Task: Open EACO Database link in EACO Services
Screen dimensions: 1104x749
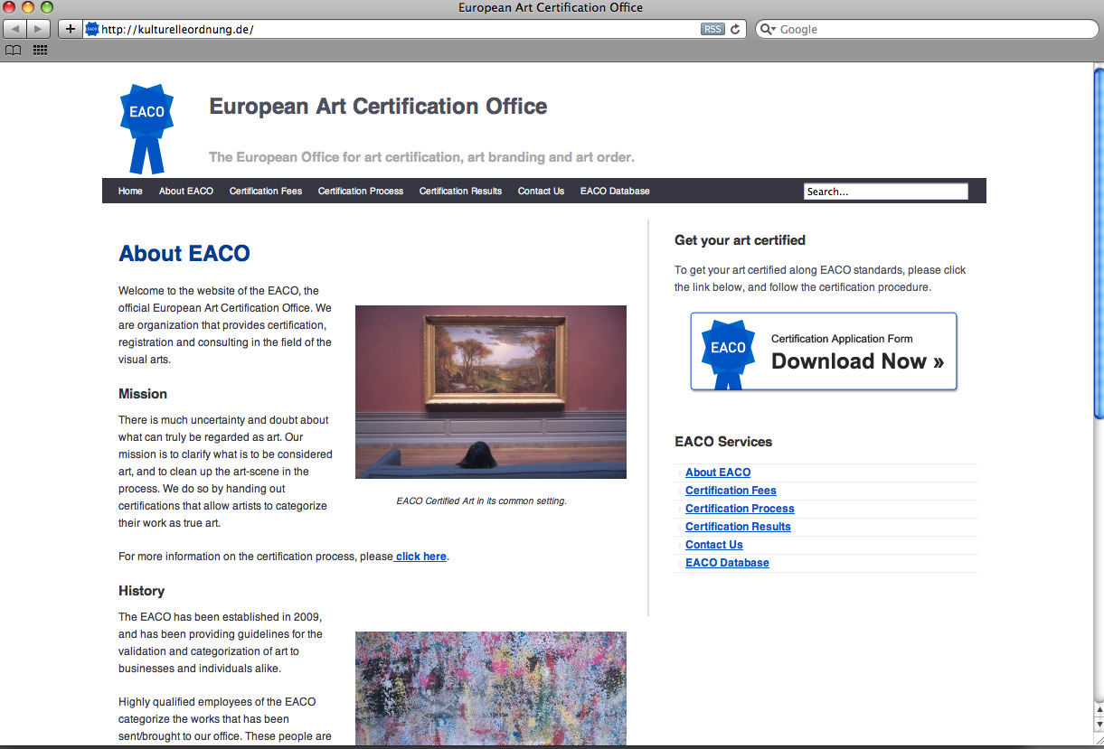Action: pos(727,563)
